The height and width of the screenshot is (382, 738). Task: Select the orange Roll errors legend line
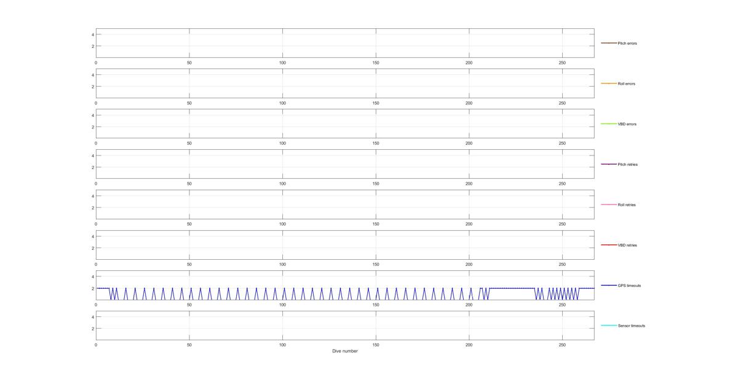[x=608, y=84]
